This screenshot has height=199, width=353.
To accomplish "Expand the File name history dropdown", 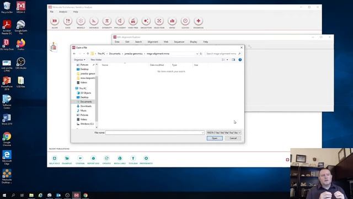I will pos(202,133).
